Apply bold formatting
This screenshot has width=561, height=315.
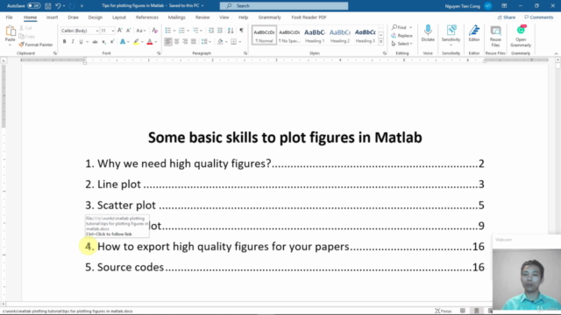tap(64, 42)
